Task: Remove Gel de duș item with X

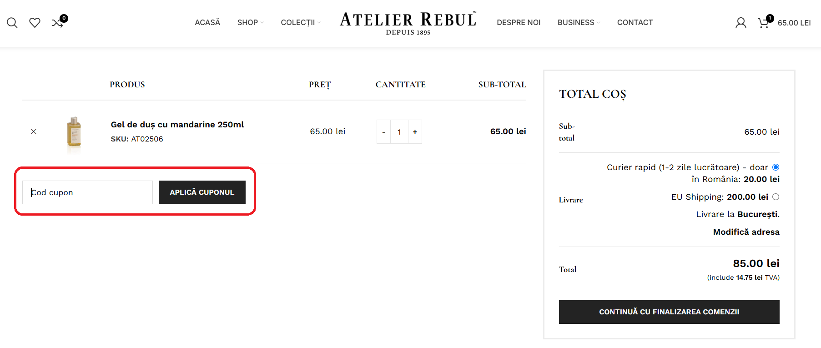Action: 34,131
